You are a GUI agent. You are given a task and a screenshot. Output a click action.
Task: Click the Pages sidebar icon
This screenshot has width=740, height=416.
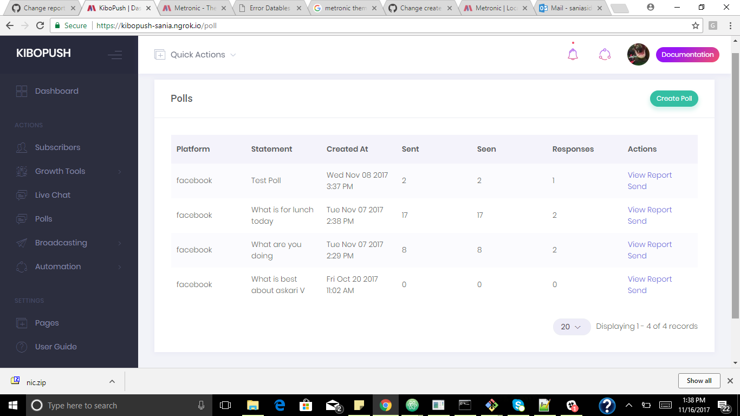click(21, 323)
